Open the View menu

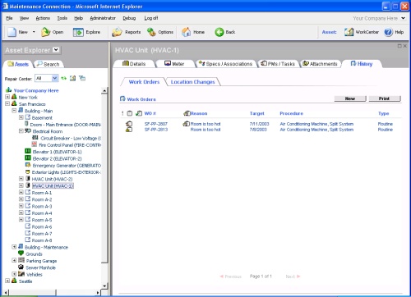pos(24,18)
